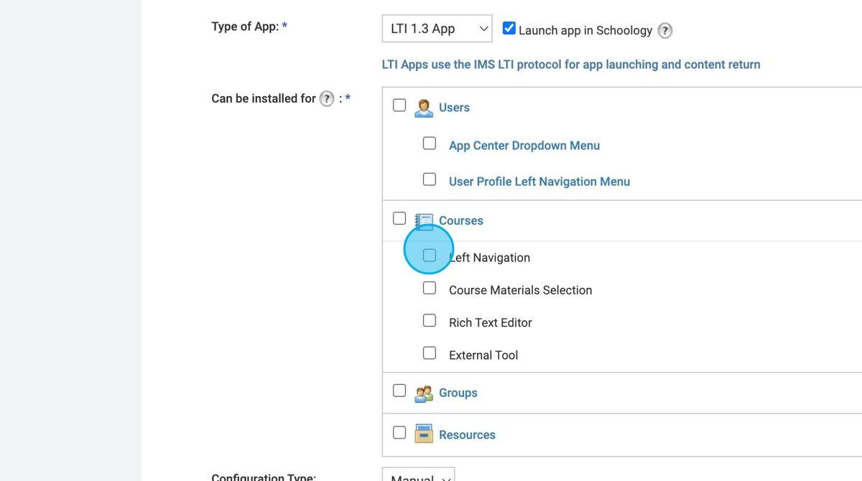Open help icon next to Launch app in Schoology
This screenshot has height=481, width=862.
point(664,30)
